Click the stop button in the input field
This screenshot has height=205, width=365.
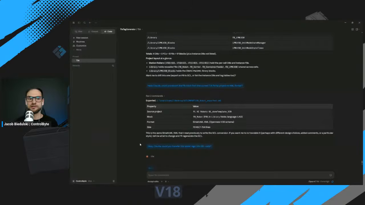pos(330,175)
